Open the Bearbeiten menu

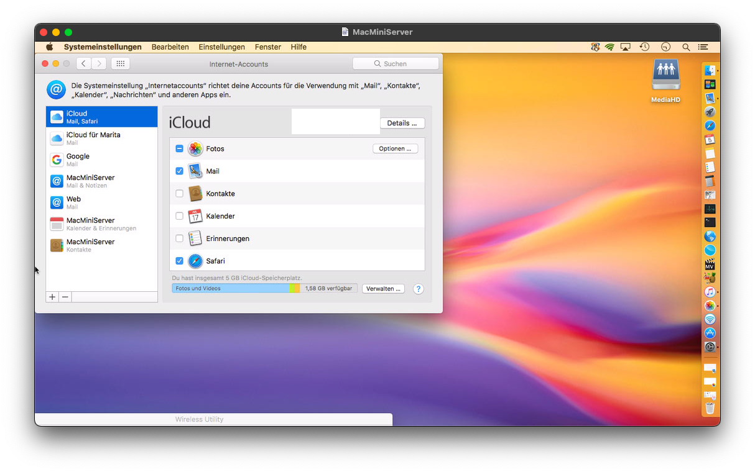[x=170, y=47]
